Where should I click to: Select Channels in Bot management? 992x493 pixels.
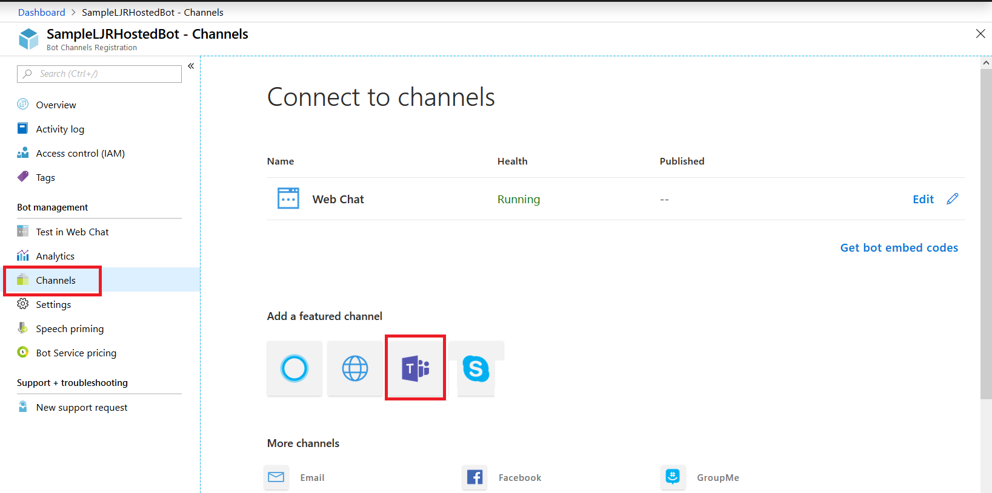[x=56, y=280]
